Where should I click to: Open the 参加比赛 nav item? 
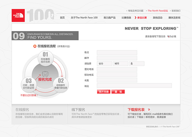pos(142,18)
